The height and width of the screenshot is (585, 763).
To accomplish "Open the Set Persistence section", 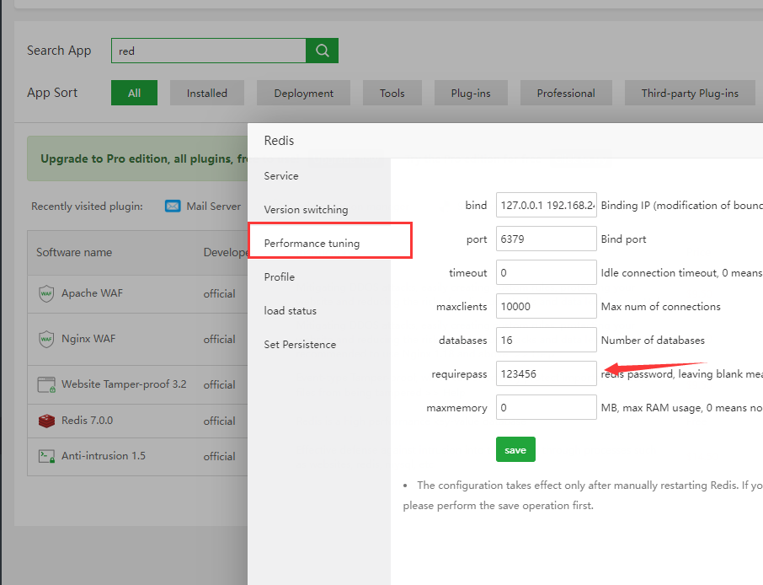I will (300, 345).
